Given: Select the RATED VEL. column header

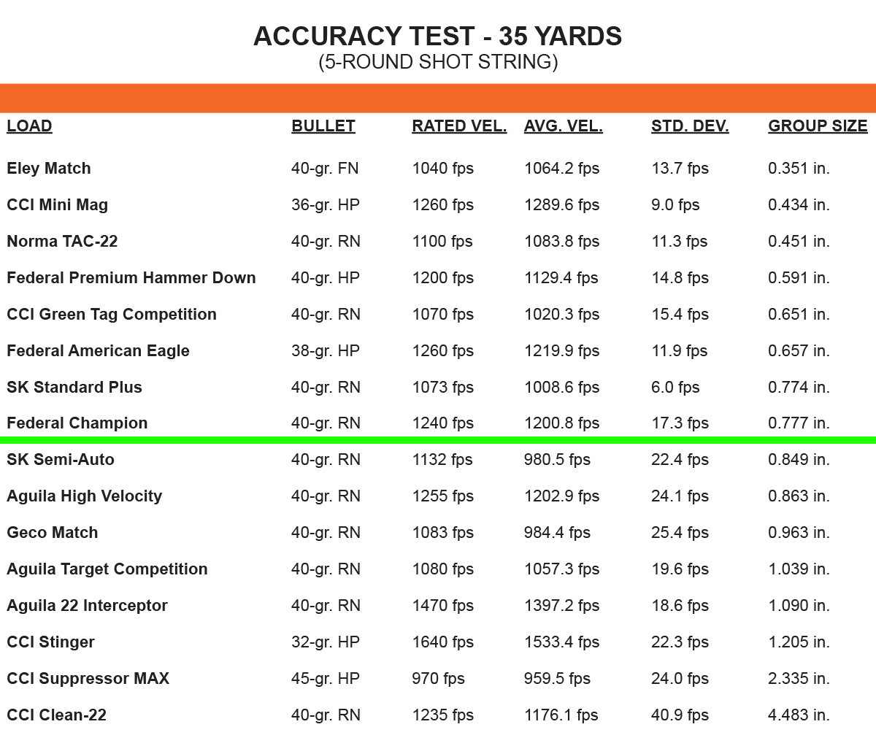Looking at the screenshot, I should pyautogui.click(x=458, y=126).
